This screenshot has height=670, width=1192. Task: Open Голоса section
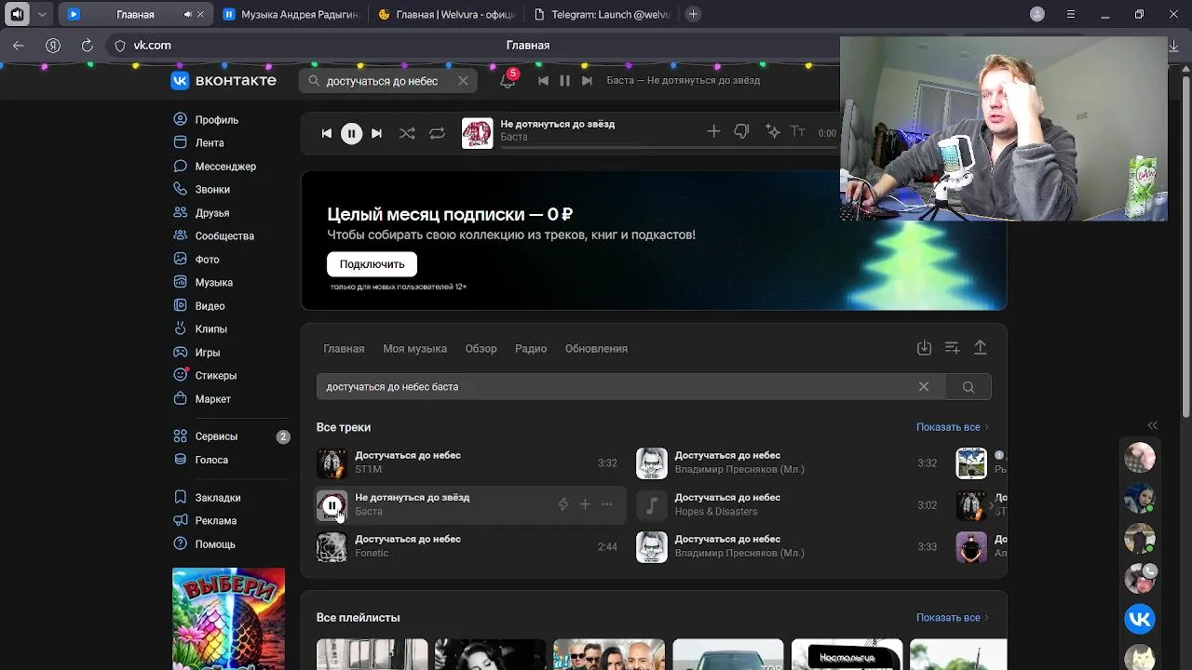point(200,460)
